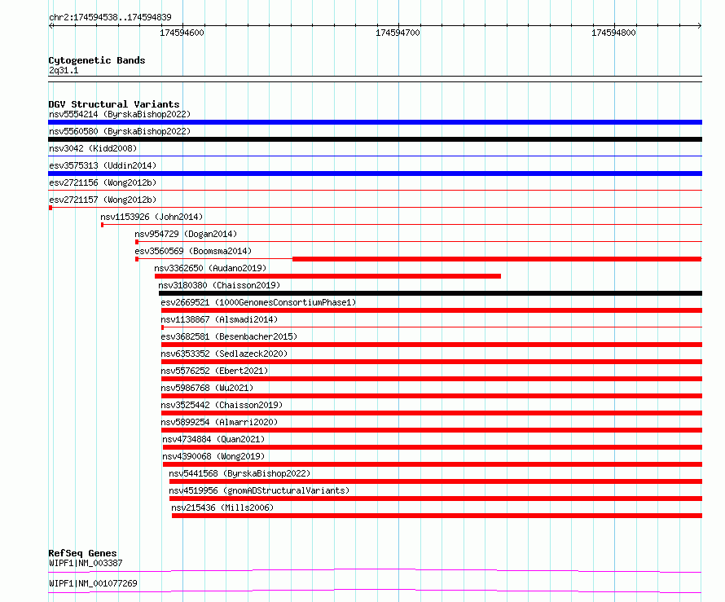Click the RefSeq Genes track title

tap(82, 553)
